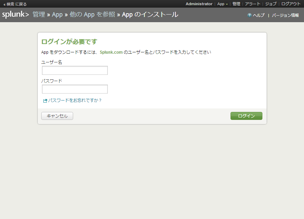Viewport: 304px width, 219px height.
Task: Navigate to 管理 breadcrumb
Action: coord(39,14)
